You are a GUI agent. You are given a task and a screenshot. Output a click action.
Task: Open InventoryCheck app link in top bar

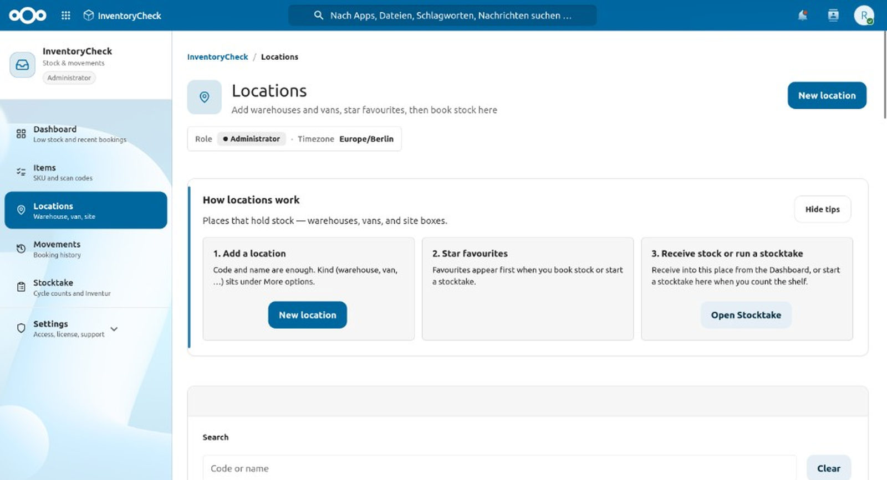pos(122,16)
